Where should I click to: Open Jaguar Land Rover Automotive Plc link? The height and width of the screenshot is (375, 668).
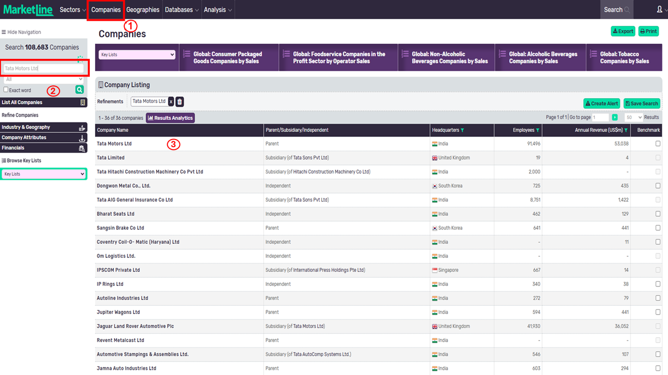click(x=135, y=327)
